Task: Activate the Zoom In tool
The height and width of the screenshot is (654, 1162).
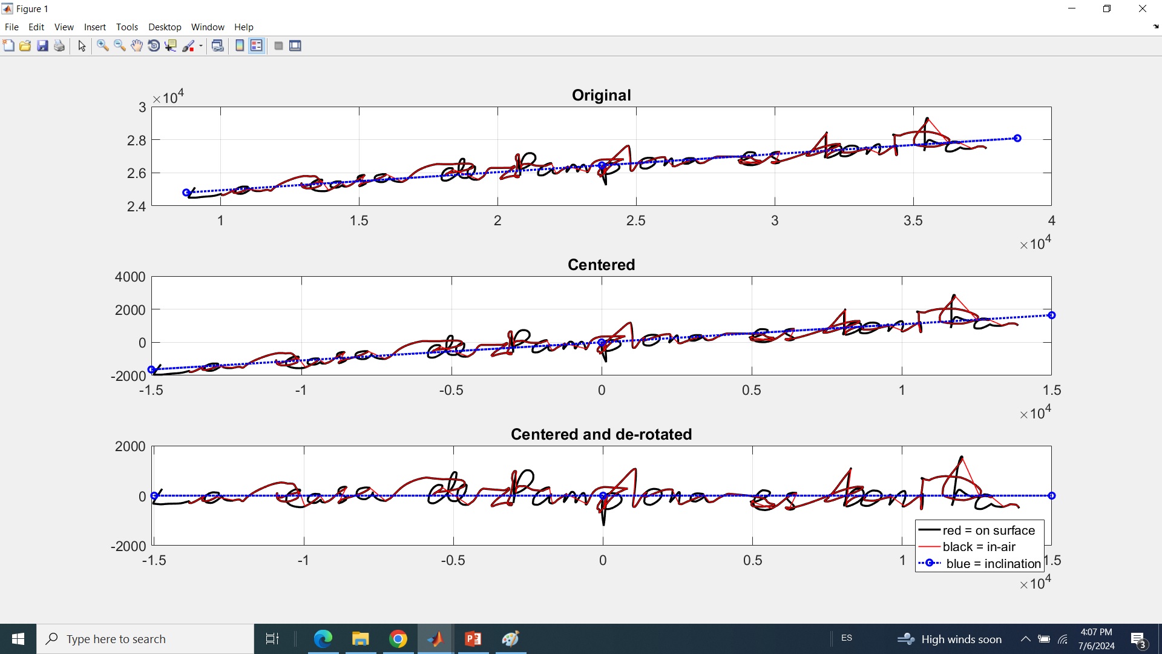Action: point(103,46)
